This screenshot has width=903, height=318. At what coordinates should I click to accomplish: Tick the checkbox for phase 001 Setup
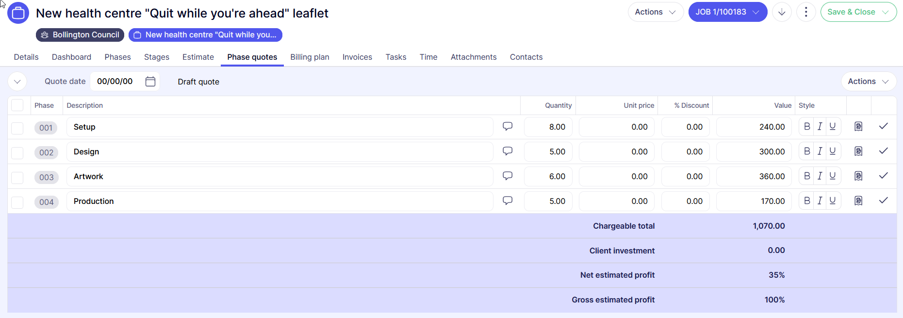pos(17,128)
